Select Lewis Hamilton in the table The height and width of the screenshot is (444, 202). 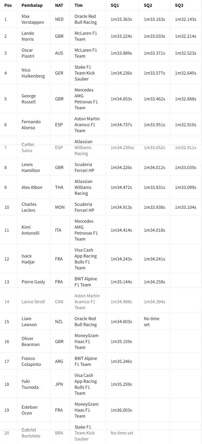(31, 168)
